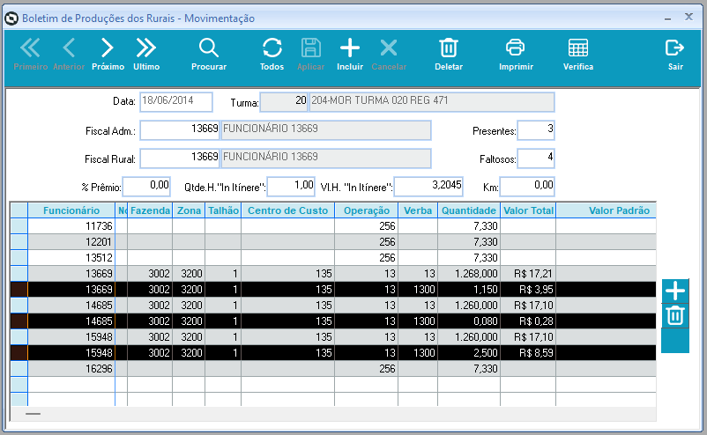Click the % Prêmio field
This screenshot has height=435, width=707.
tap(146, 187)
